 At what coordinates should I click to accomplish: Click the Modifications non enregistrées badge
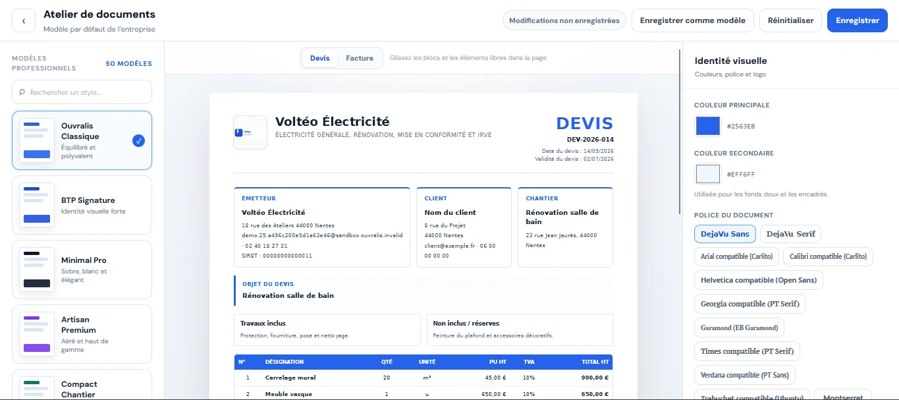(564, 20)
